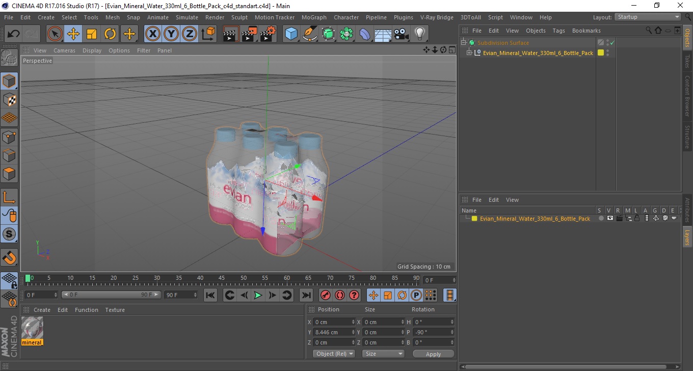Select Points mode

point(9,137)
